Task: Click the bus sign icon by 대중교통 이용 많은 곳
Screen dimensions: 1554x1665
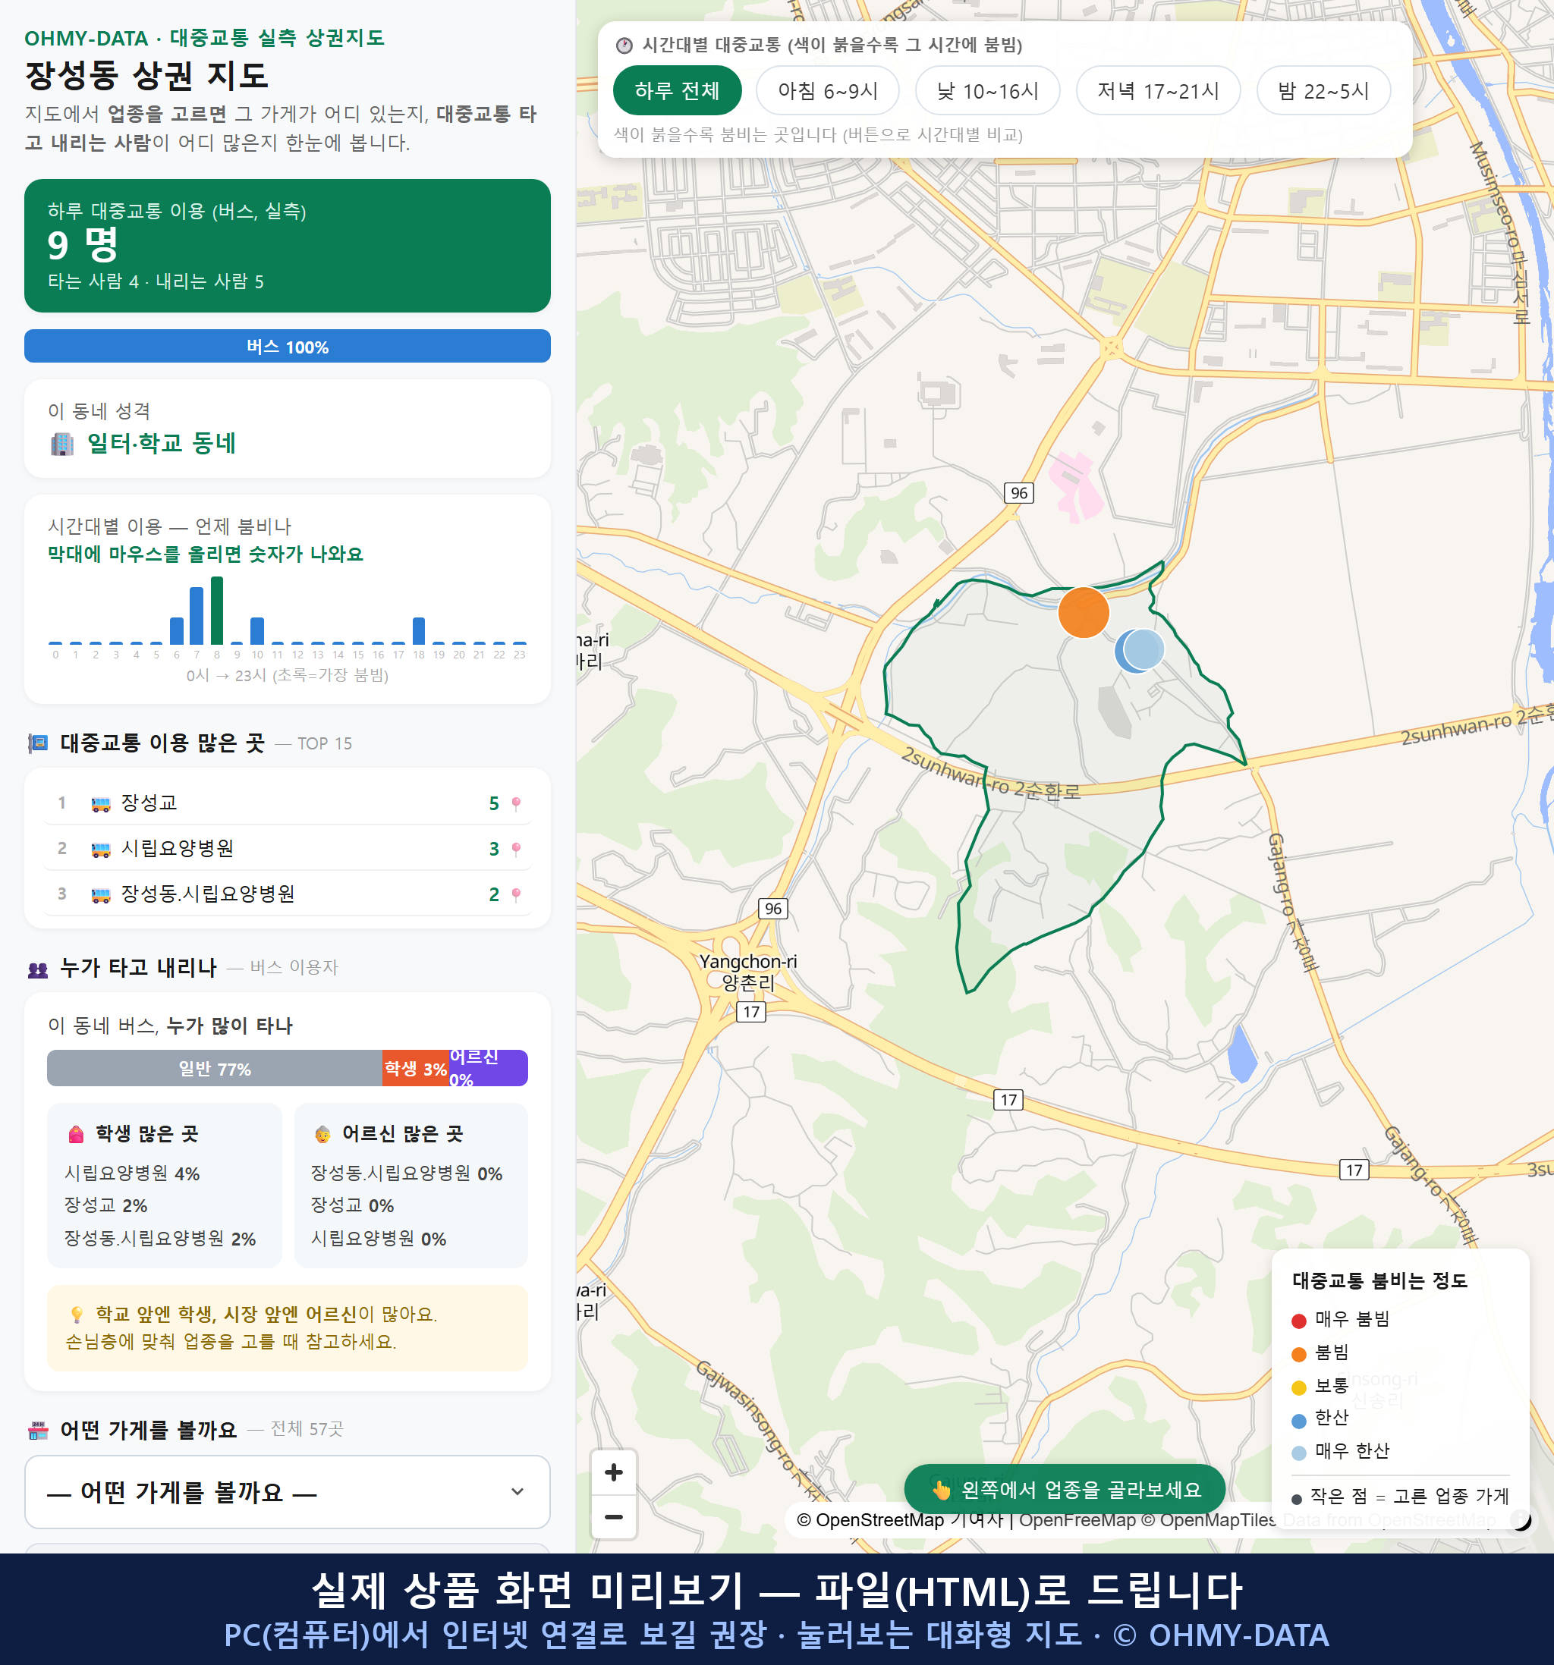Action: (38, 743)
